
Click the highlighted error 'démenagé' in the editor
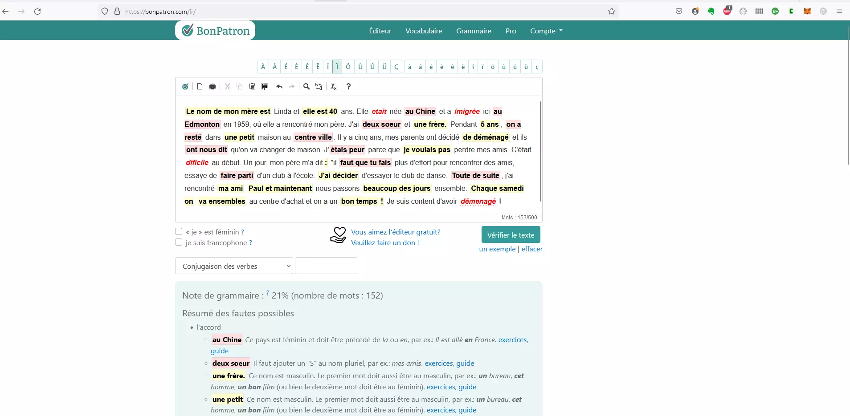pyautogui.click(x=478, y=202)
